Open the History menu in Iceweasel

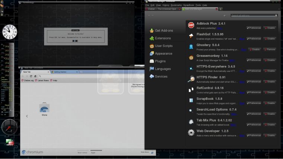click(166, 5)
